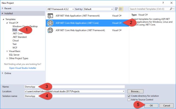Screen dimensions: 176x109
Task: Expand the Visual Basic tree node
Action: coord(7,51)
